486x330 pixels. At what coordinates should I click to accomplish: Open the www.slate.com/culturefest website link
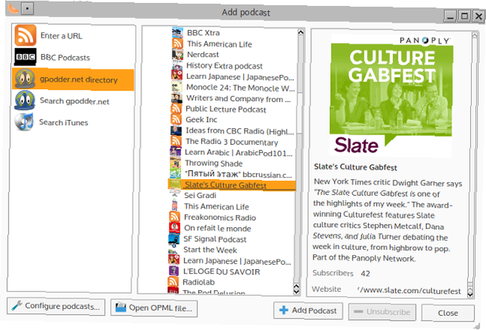[x=409, y=291]
